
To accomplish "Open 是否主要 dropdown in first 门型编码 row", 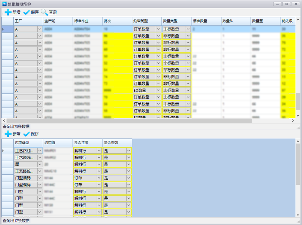I will tap(99, 178).
